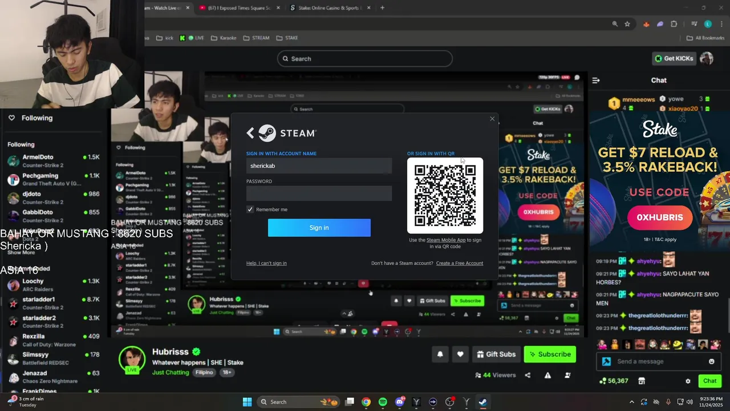This screenshot has width=730, height=411.
Task: Go back using the Steam login arrow
Action: point(250,133)
